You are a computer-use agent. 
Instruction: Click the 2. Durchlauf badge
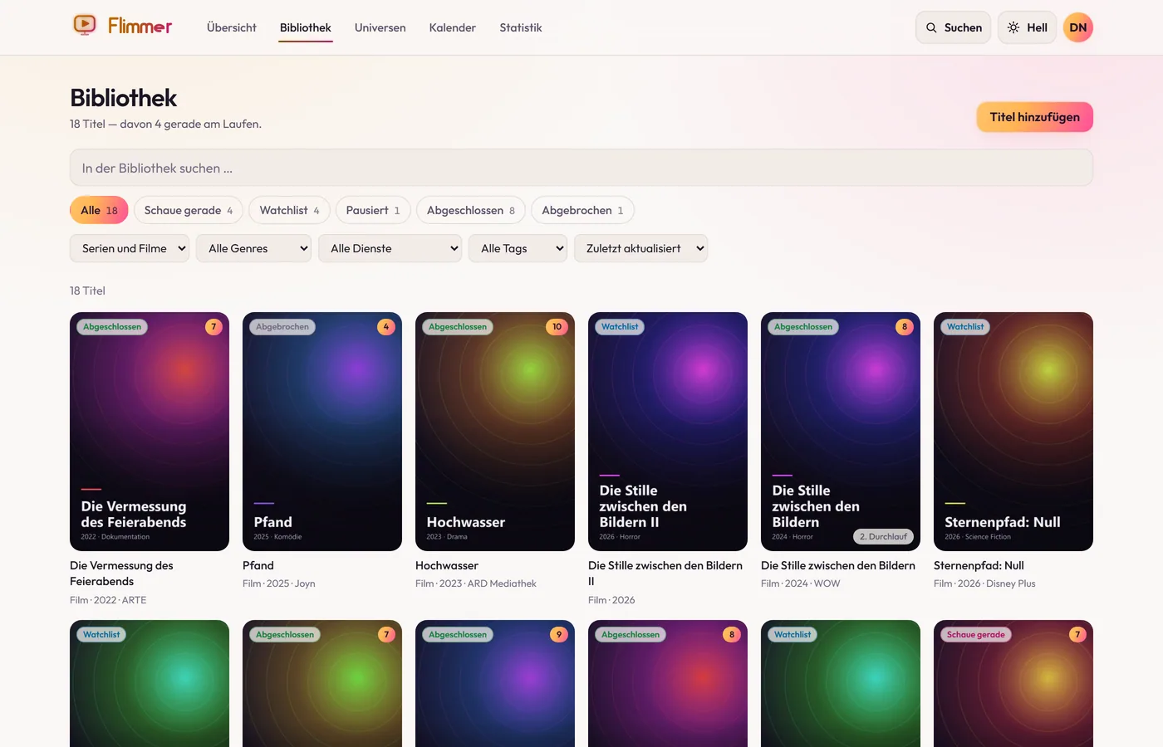coord(883,536)
